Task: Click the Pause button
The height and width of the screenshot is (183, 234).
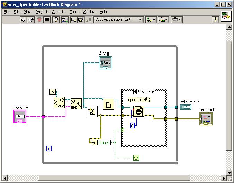Action: (47, 20)
